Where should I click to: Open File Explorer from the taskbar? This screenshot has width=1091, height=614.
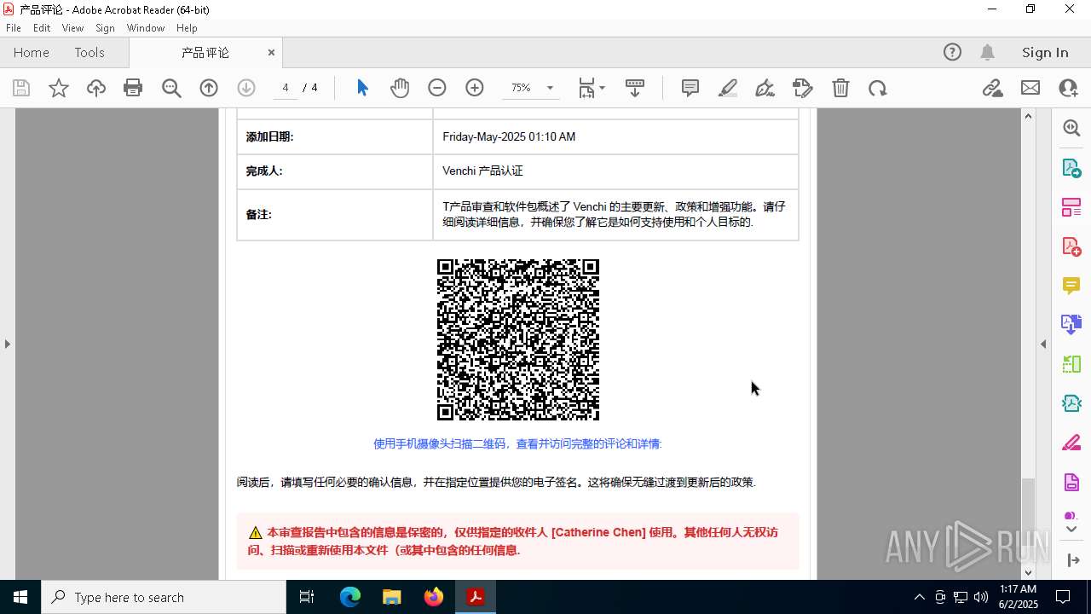(x=391, y=597)
